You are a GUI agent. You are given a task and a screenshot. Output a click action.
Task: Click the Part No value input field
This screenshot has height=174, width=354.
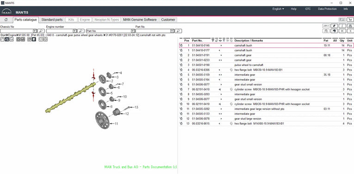tap(153, 31)
